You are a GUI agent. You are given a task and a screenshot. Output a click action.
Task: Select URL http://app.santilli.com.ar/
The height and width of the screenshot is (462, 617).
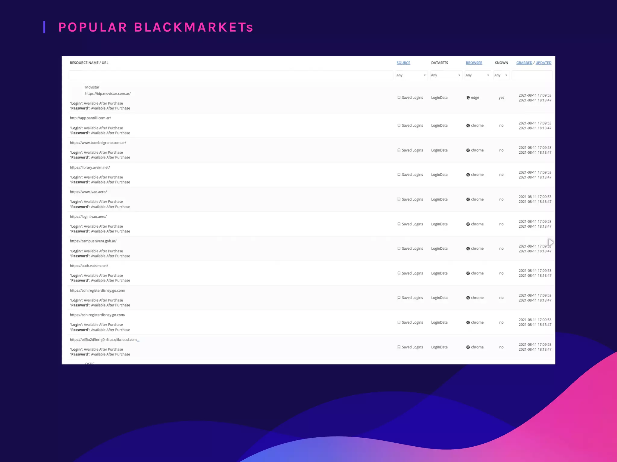(90, 118)
